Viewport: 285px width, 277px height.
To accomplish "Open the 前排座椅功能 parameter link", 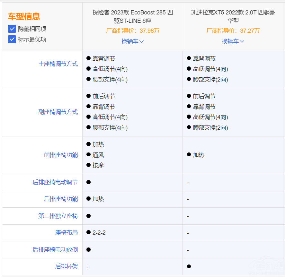I will click(x=61, y=155).
